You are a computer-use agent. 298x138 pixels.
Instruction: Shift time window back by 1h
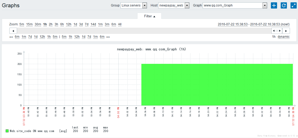(x=49, y=37)
